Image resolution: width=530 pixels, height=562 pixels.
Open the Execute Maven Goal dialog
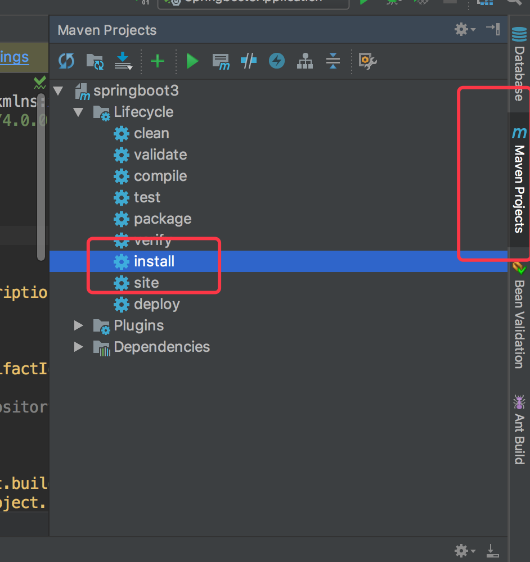pos(221,61)
